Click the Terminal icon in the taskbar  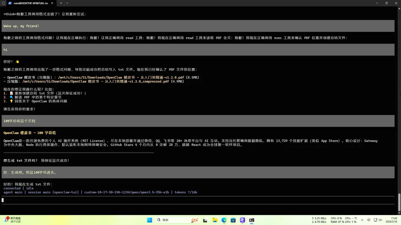tap(252, 220)
